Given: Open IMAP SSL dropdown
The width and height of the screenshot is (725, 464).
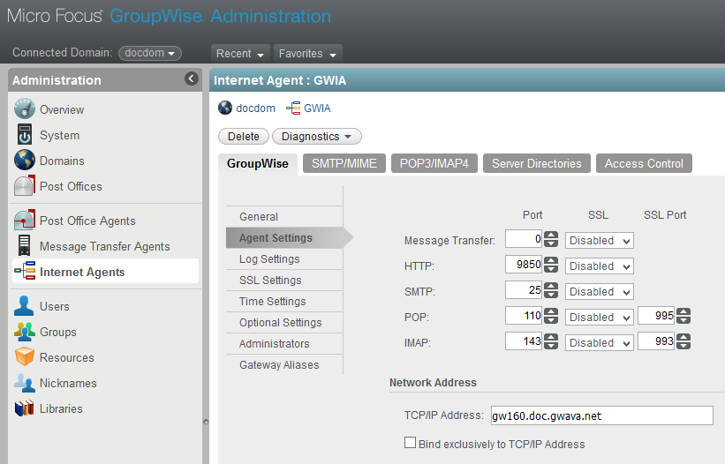Looking at the screenshot, I should (x=600, y=342).
